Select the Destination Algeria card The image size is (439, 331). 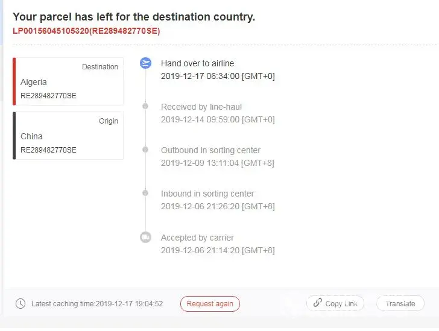pos(68,81)
